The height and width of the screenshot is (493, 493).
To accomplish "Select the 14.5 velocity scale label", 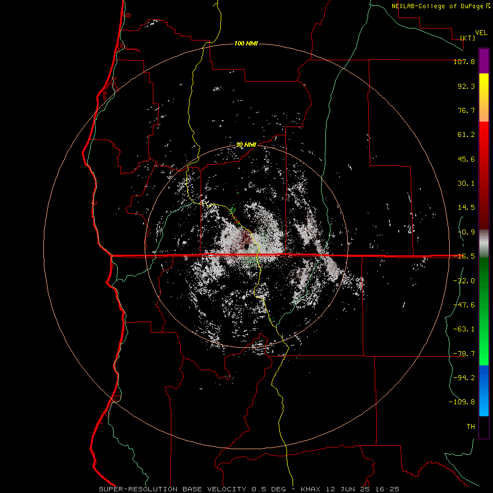I will coord(466,208).
